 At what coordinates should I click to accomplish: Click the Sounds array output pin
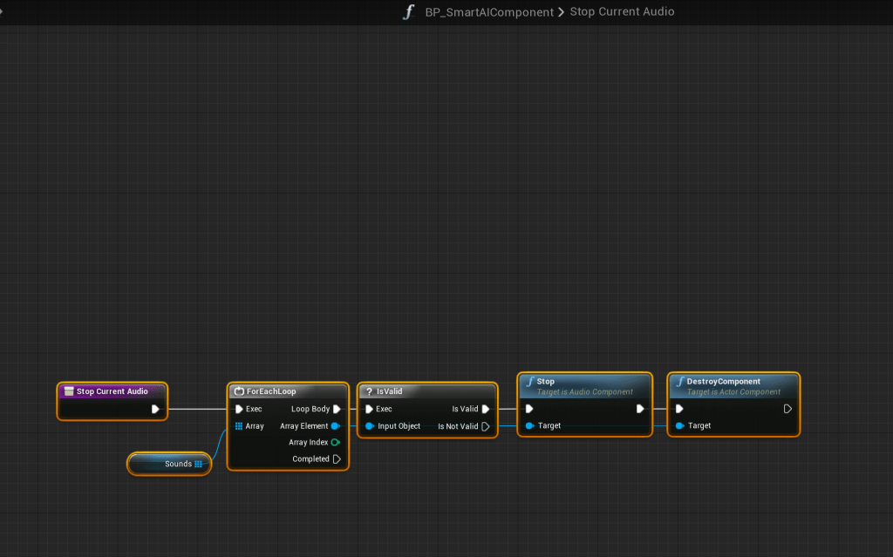click(199, 464)
